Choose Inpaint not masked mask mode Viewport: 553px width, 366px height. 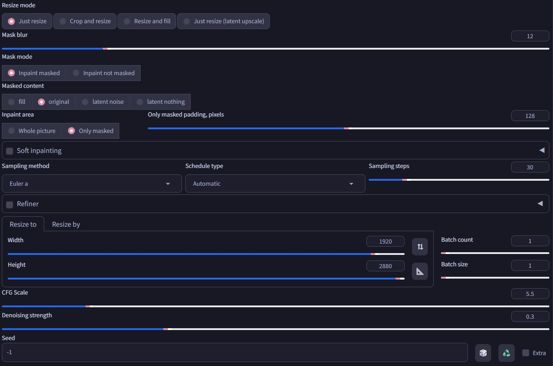coord(103,73)
